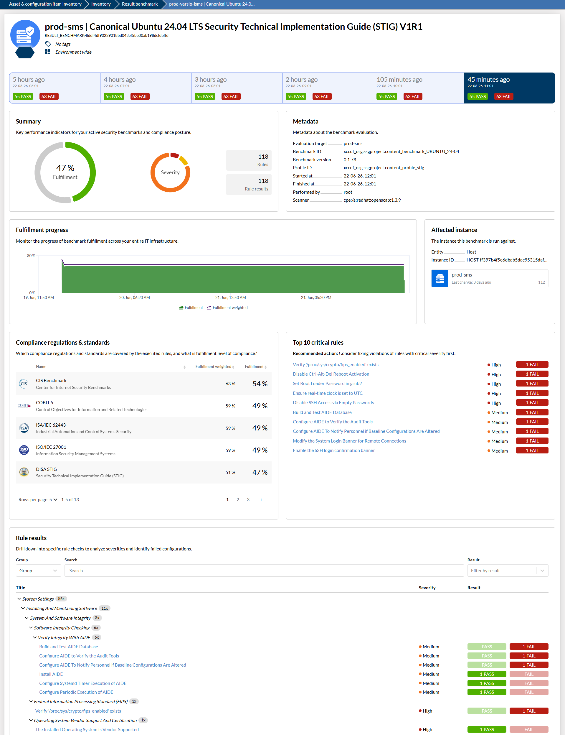Click the ISA/IEC 62443 logo icon
Image resolution: width=565 pixels, height=735 pixels.
tap(24, 428)
